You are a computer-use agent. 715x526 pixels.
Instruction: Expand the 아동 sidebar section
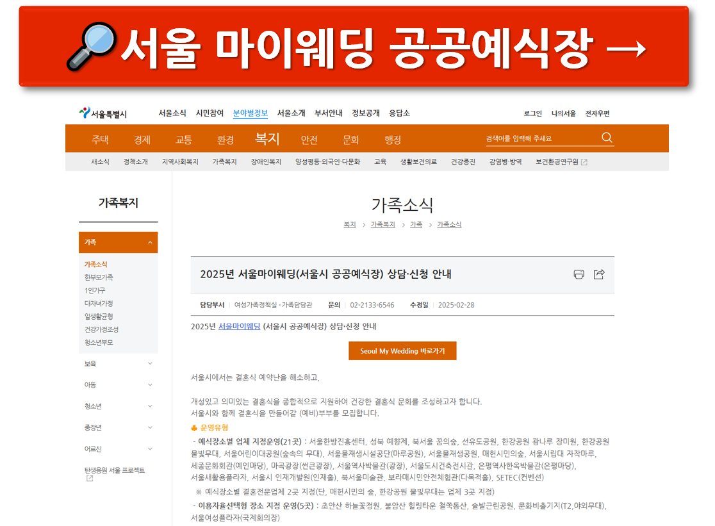[118, 384]
